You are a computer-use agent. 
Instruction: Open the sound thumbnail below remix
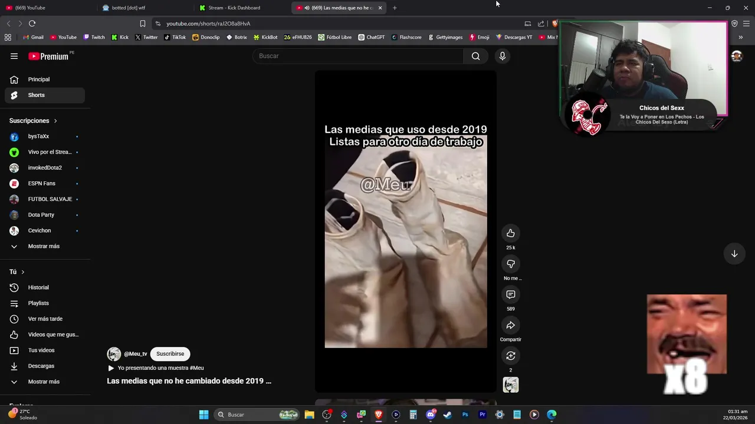point(511,385)
